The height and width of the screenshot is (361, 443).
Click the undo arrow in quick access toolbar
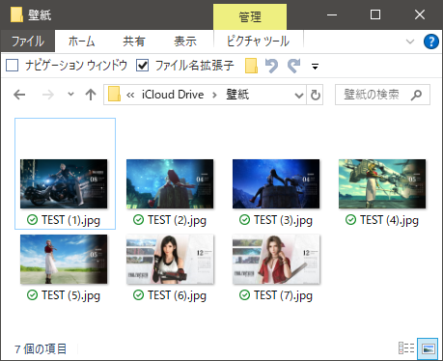pos(271,66)
